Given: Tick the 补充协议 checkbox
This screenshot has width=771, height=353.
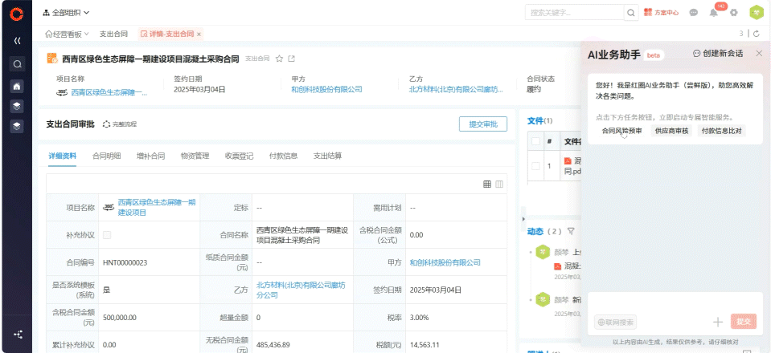Looking at the screenshot, I should coord(107,235).
